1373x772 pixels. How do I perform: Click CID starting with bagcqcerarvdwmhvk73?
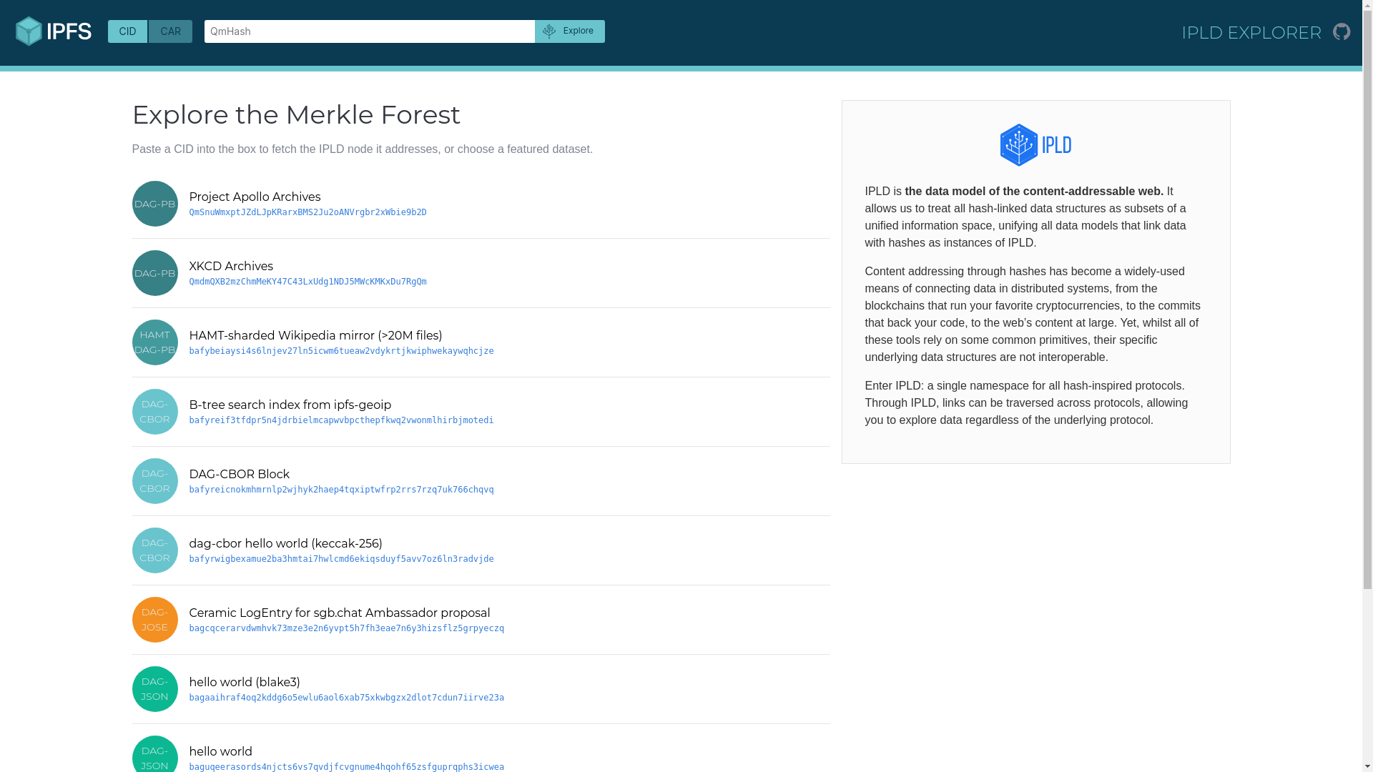coord(346,628)
